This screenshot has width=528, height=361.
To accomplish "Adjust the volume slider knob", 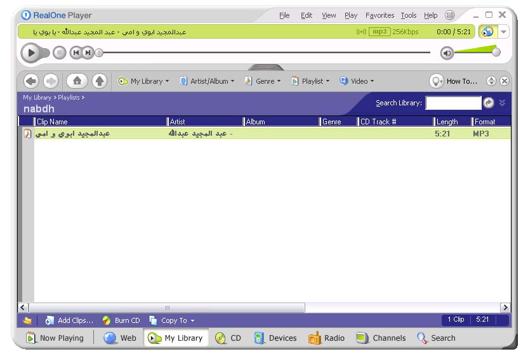I will [x=496, y=52].
